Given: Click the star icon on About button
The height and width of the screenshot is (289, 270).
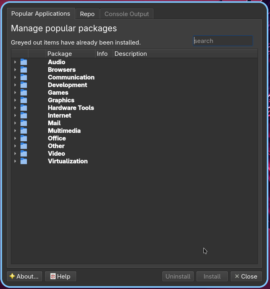Looking at the screenshot, I should point(12,276).
